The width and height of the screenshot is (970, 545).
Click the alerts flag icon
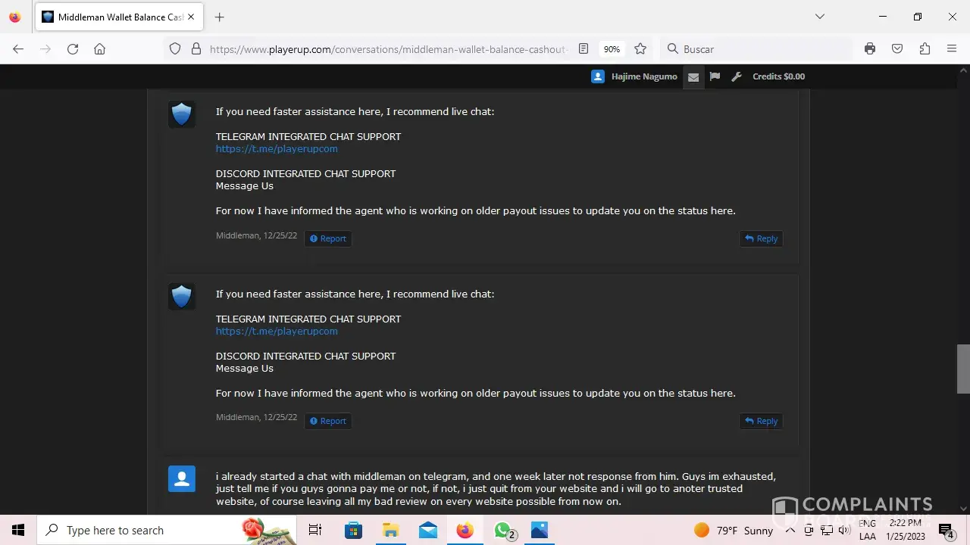click(714, 76)
